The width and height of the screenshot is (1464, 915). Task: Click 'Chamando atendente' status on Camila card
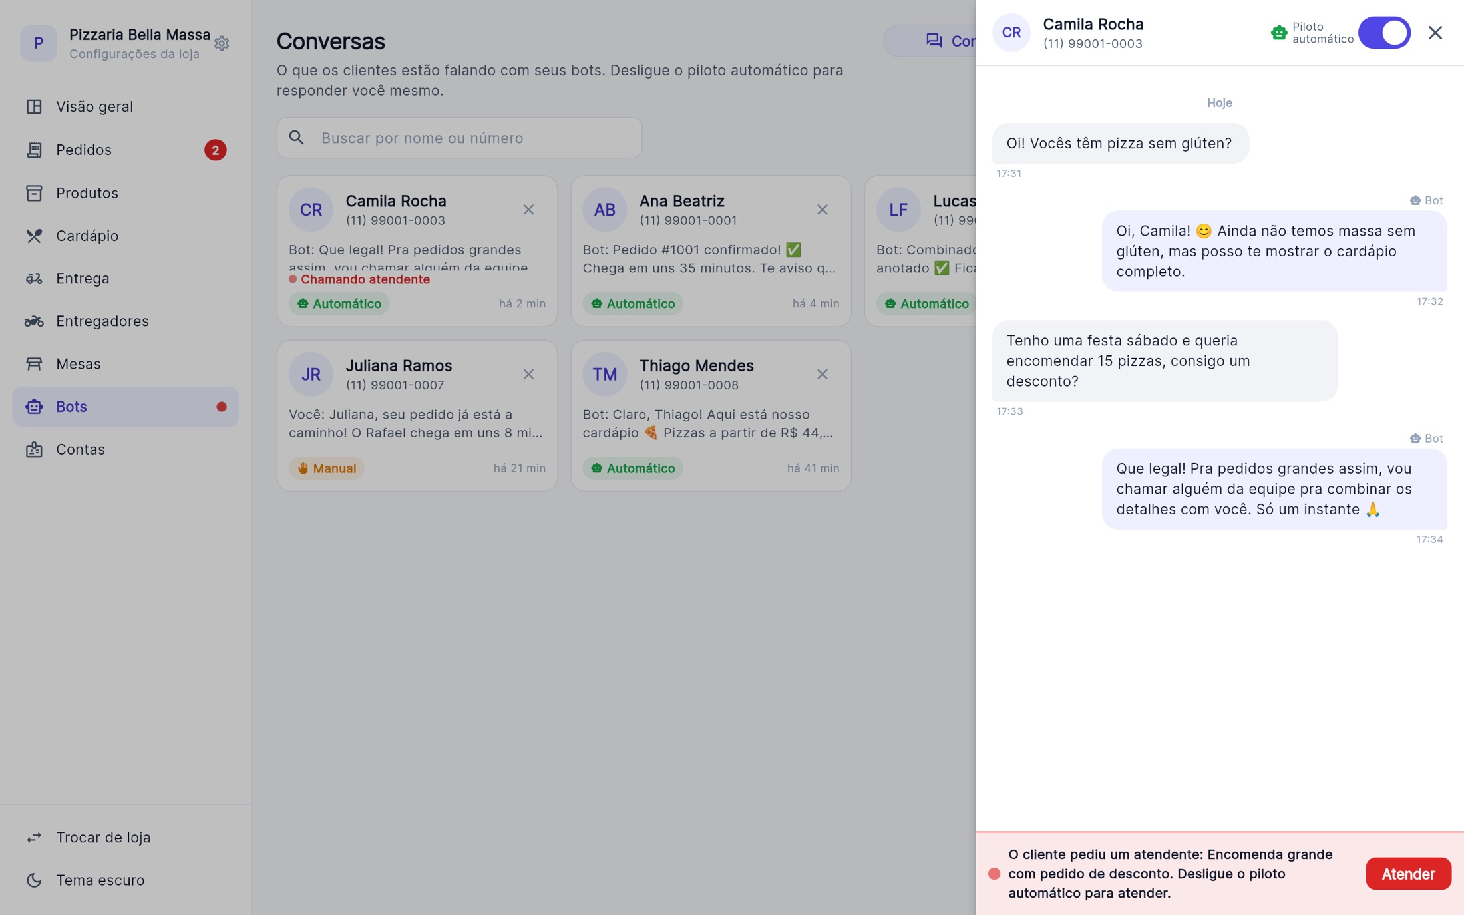coord(359,279)
